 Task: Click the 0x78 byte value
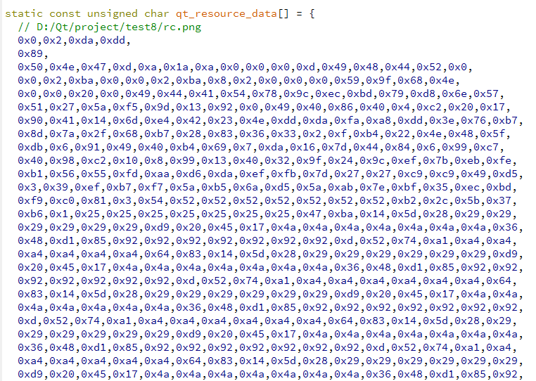pyautogui.click(x=264, y=93)
